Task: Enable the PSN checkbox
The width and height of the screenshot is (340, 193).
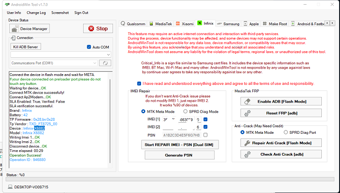Action: [206, 135]
